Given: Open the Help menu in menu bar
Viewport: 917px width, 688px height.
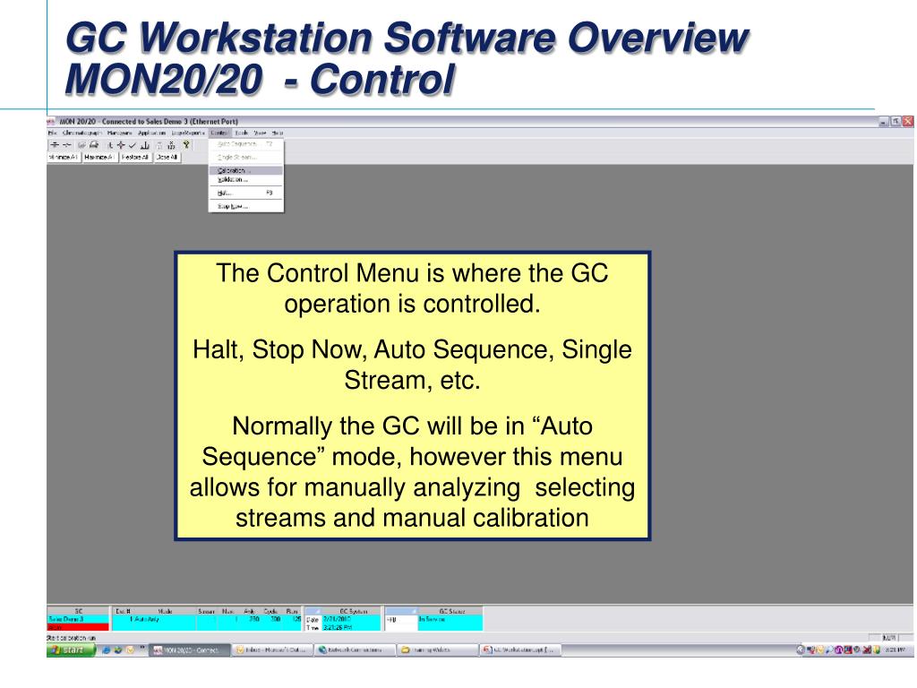Looking at the screenshot, I should [x=278, y=133].
